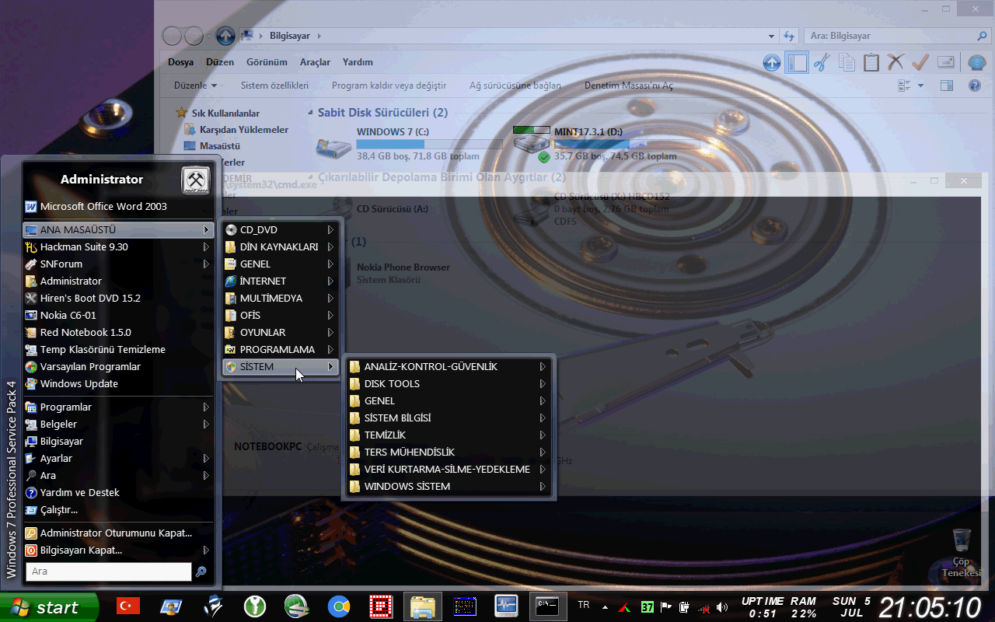The width and height of the screenshot is (995, 622).
Task: Select Karşıdan Yüklemeler in navigation pane
Action: [236, 130]
